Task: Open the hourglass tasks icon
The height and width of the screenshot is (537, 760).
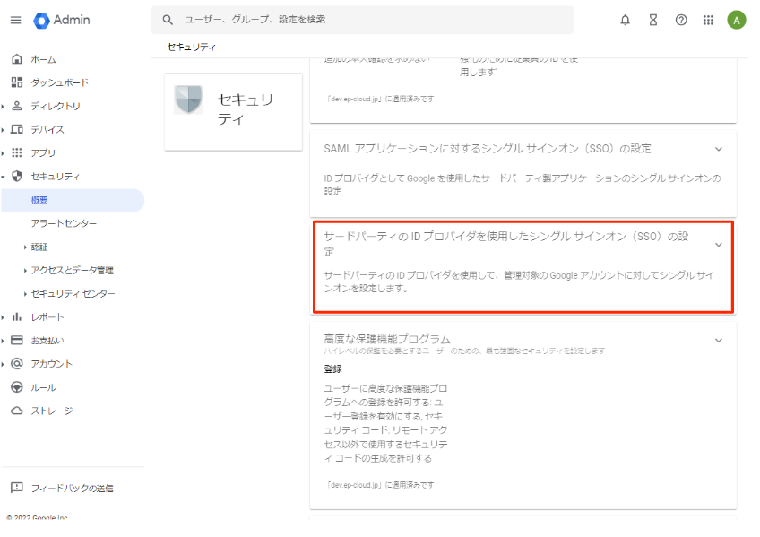Action: 652,20
